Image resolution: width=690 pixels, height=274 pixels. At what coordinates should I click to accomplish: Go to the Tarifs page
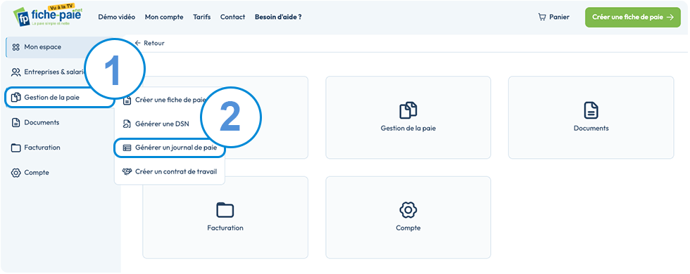click(x=202, y=17)
